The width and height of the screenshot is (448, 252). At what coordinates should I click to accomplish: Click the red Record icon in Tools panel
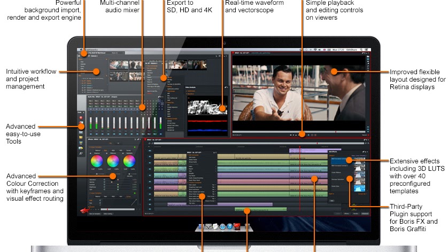pos(81,117)
